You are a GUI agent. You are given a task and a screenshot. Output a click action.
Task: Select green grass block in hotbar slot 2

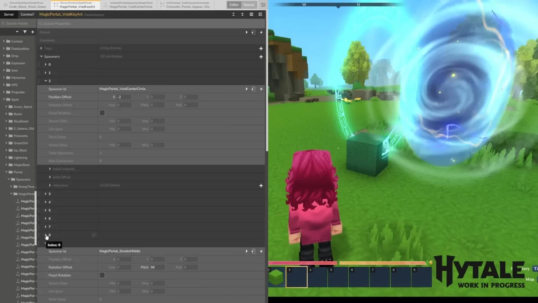click(x=276, y=277)
